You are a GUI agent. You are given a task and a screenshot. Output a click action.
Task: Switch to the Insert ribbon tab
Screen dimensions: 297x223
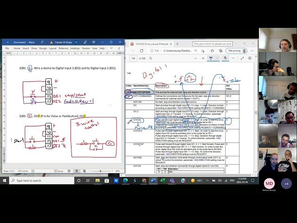(26, 48)
